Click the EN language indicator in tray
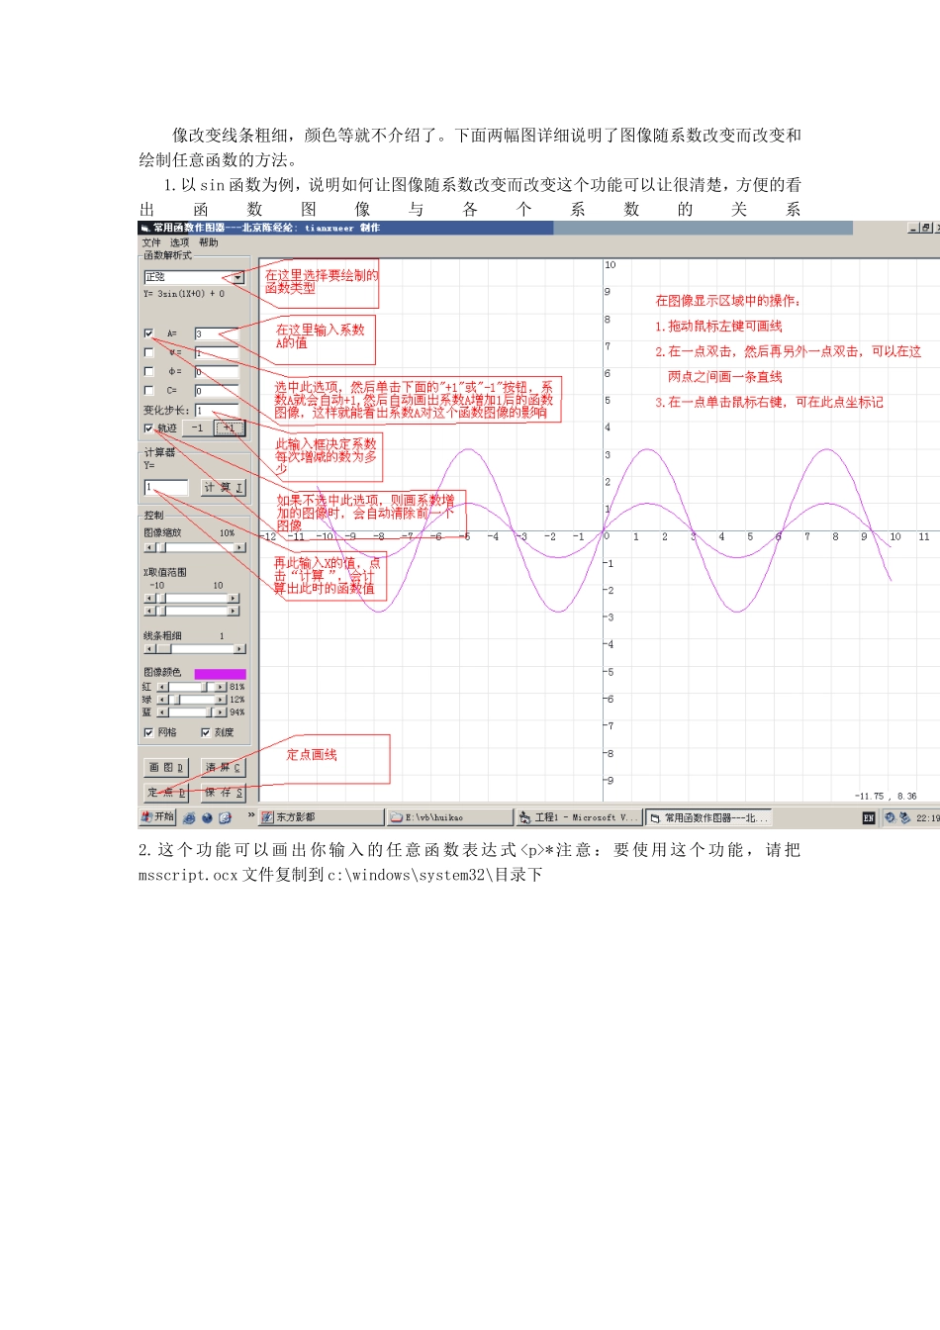Screen dimensions: 940x1330 point(869,817)
